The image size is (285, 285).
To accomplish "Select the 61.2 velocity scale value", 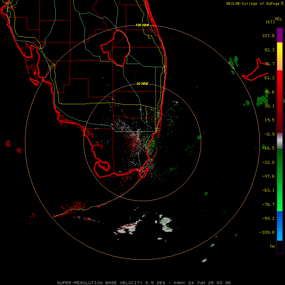I will pyautogui.click(x=269, y=78).
